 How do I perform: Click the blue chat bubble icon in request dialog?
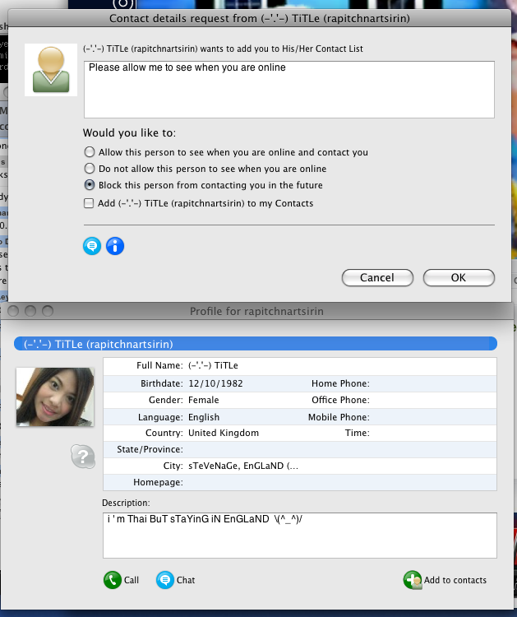(92, 246)
